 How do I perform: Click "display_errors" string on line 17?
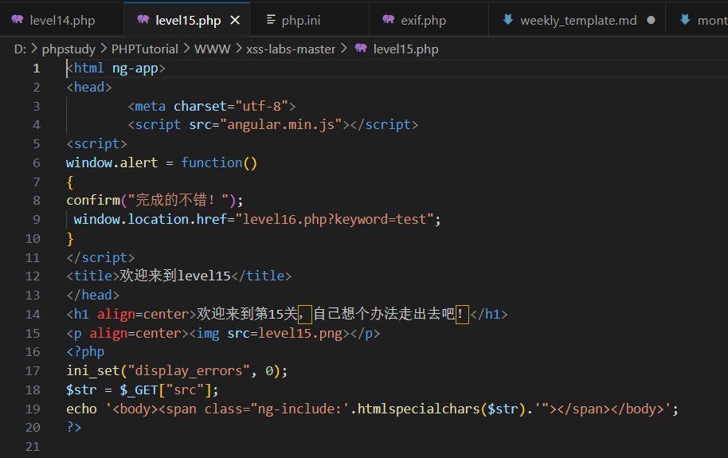pyautogui.click(x=189, y=371)
